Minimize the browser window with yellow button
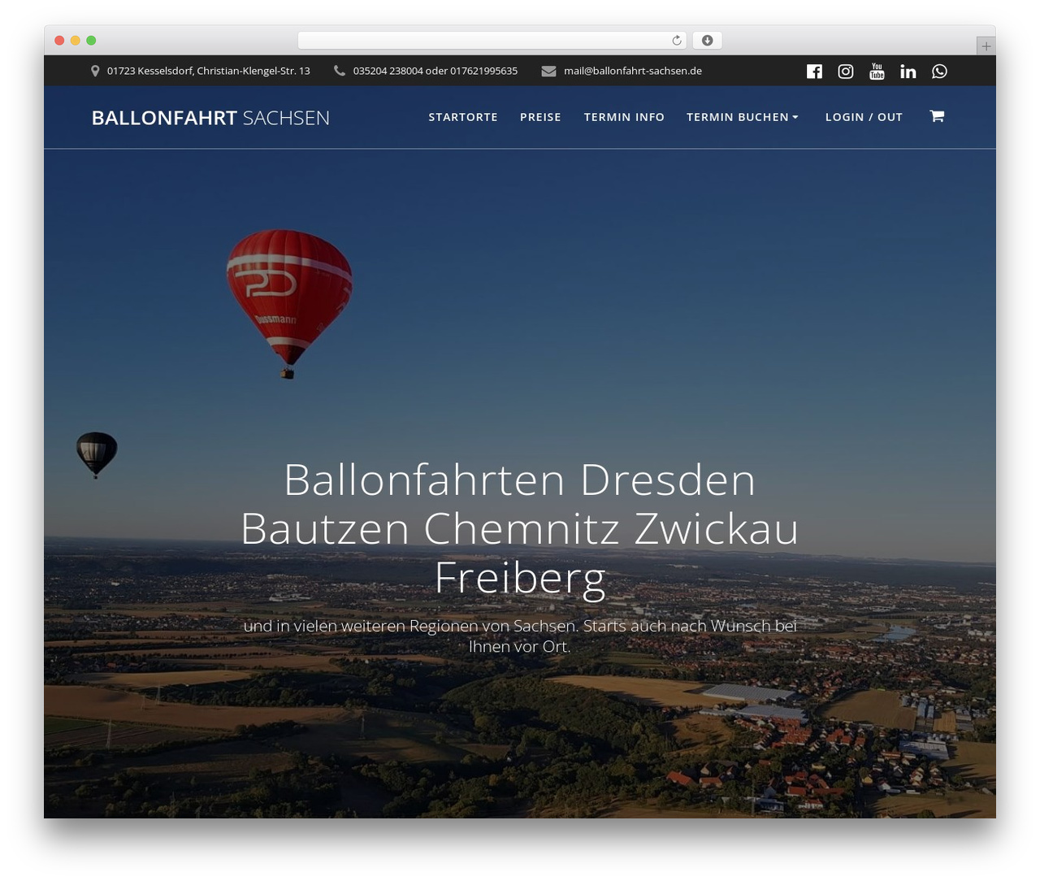Viewport: 1040px width, 881px height. pyautogui.click(x=76, y=41)
